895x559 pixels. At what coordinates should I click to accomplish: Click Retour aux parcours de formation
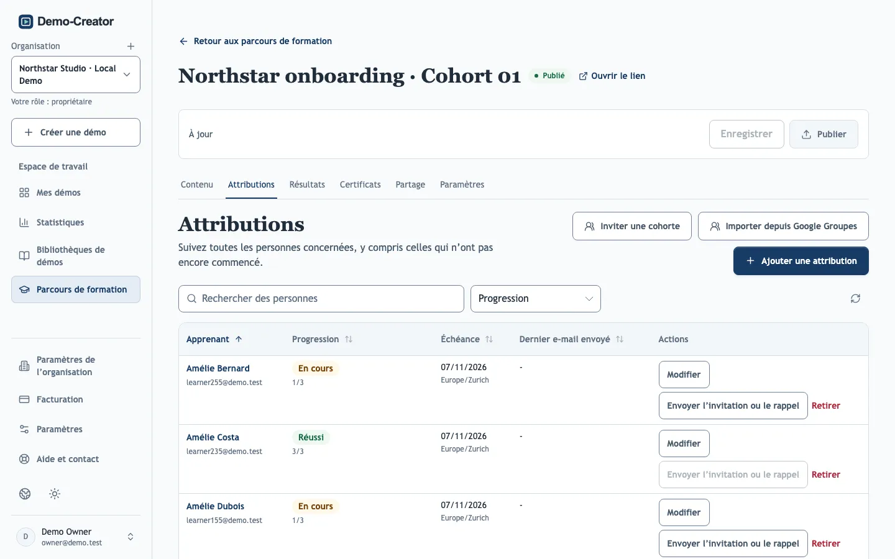pyautogui.click(x=255, y=41)
